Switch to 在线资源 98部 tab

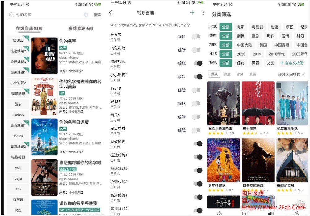point(29,28)
